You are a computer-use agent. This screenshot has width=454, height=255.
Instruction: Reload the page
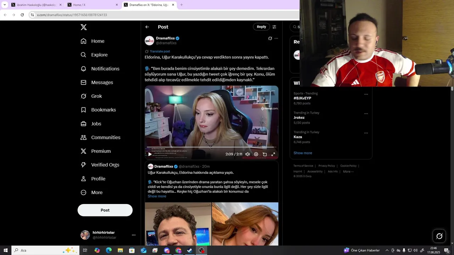click(x=22, y=15)
